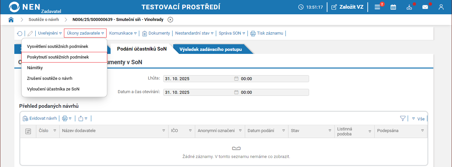Open the user profile icon
The image size is (452, 167).
(x=441, y=7)
